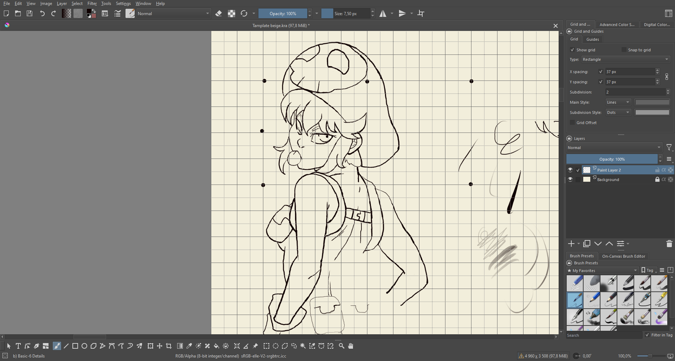The width and height of the screenshot is (675, 361).
Task: Open the grid Type dropdown
Action: [626, 59]
